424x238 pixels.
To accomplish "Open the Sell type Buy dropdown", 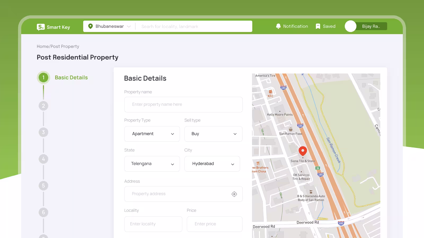I will pyautogui.click(x=213, y=134).
